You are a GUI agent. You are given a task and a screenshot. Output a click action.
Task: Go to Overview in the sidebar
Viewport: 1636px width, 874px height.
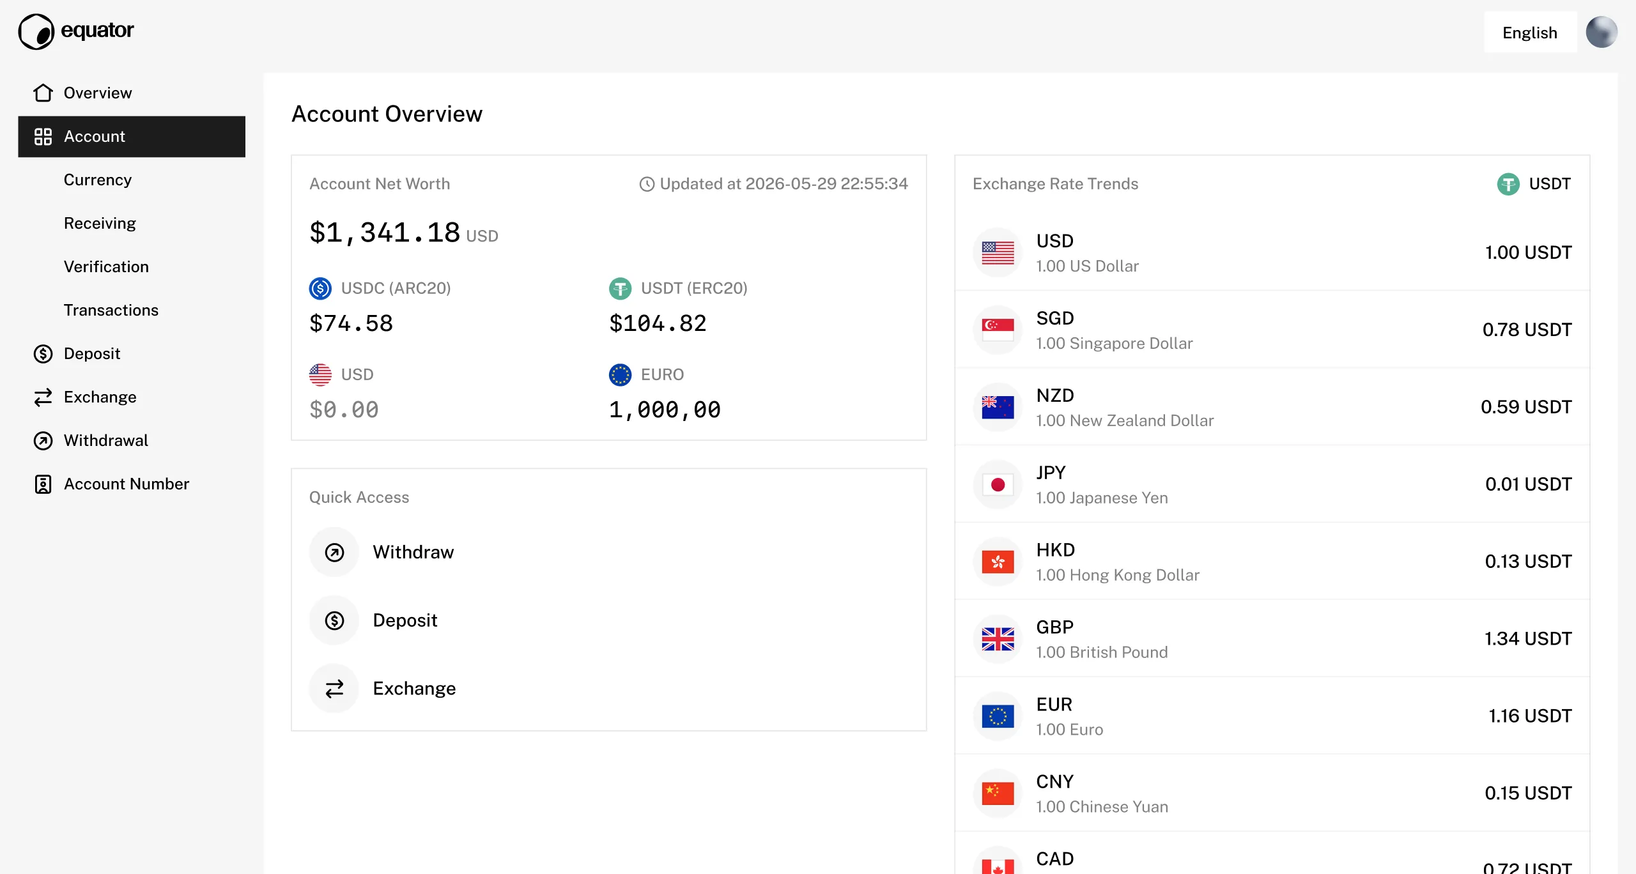[x=132, y=93]
